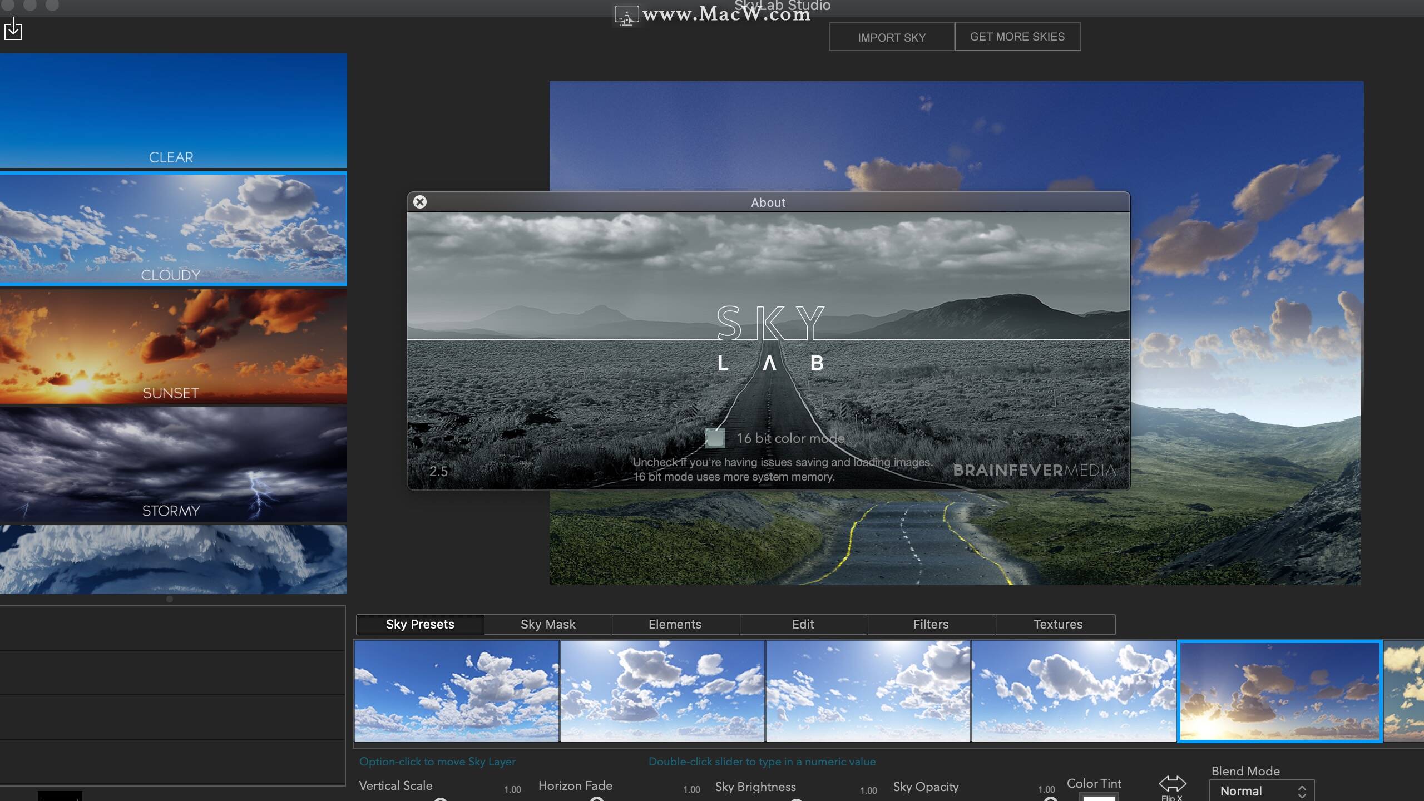Switch to the Edit tab
This screenshot has height=801, width=1424.
(x=803, y=624)
